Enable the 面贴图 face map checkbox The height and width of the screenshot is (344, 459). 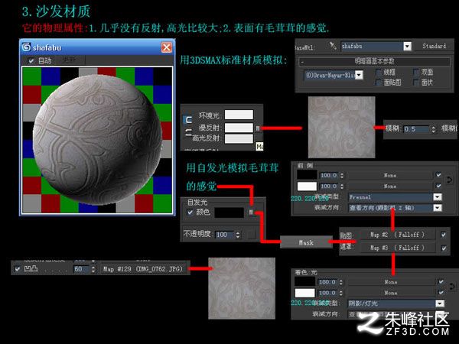point(379,83)
